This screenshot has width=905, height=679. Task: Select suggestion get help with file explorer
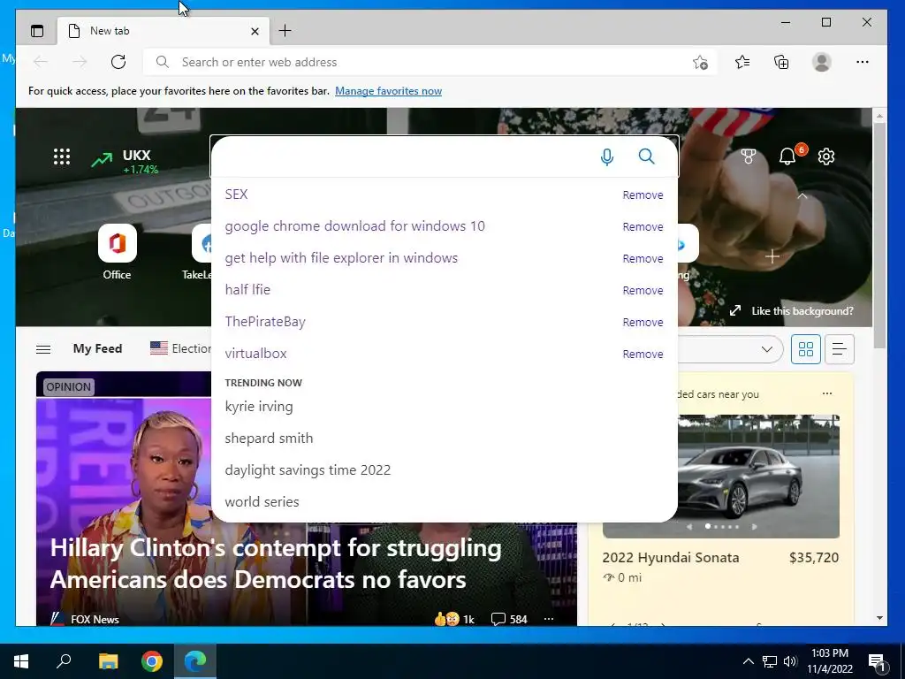pos(341,257)
